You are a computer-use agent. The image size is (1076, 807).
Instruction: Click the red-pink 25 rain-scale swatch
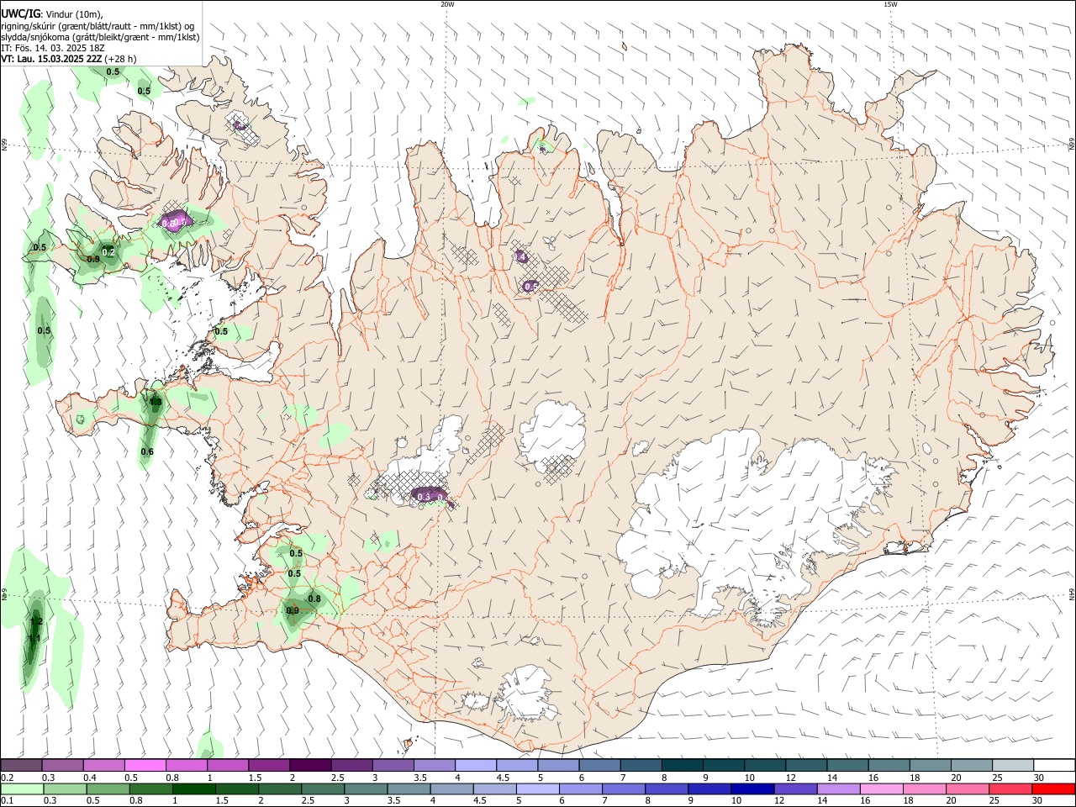(x=1009, y=789)
